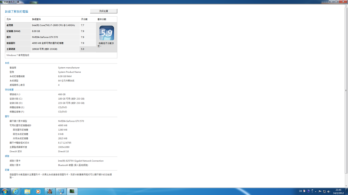Screen dimensions: 348x195
Task: Click the 列印此頁 print button
Action: coord(104,11)
